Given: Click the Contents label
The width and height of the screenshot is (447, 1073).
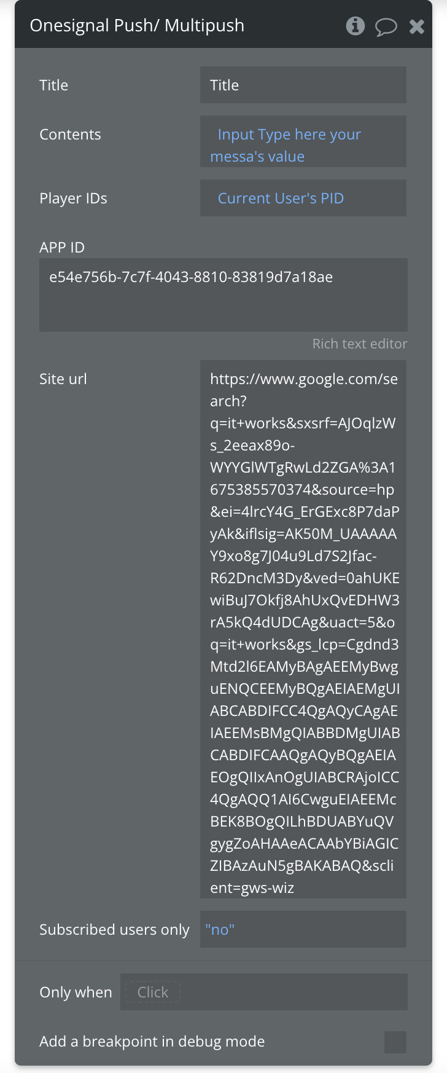Looking at the screenshot, I should click(70, 134).
